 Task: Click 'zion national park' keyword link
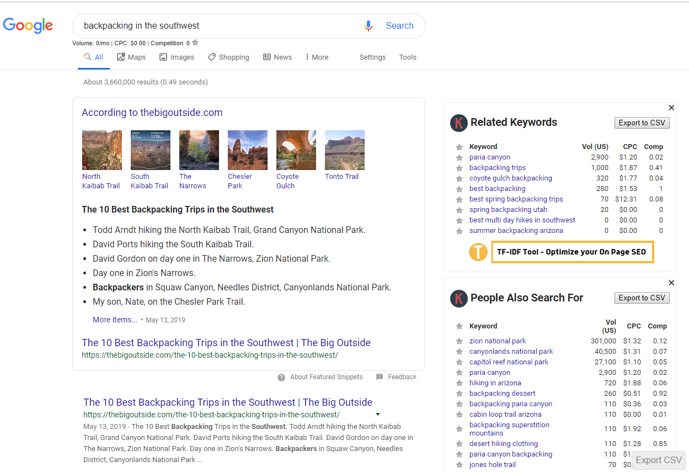pyautogui.click(x=498, y=341)
